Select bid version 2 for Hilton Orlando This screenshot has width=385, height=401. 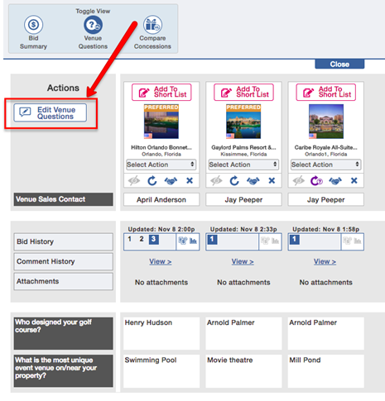click(x=142, y=239)
